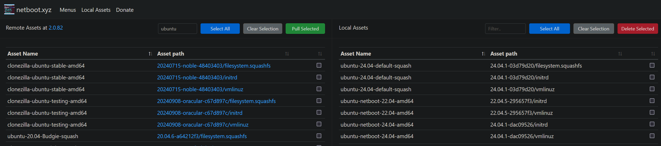Check local 22.04.5-295657f3/vmlinuz asset
Viewport: 661px width, 146px height.
652,112
